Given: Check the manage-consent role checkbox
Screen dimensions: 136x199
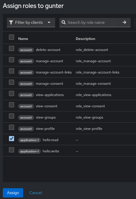Looking at the screenshot, I should click(x=12, y=82).
